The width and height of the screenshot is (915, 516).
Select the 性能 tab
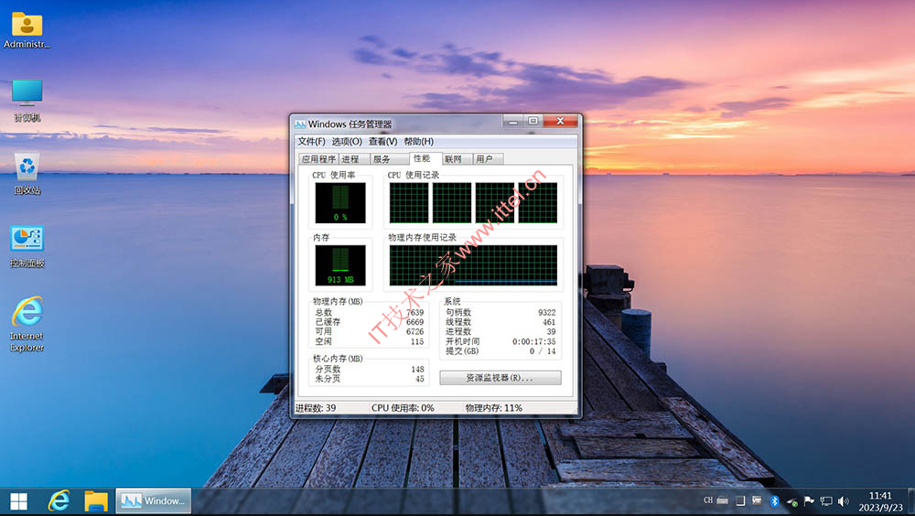tap(425, 158)
